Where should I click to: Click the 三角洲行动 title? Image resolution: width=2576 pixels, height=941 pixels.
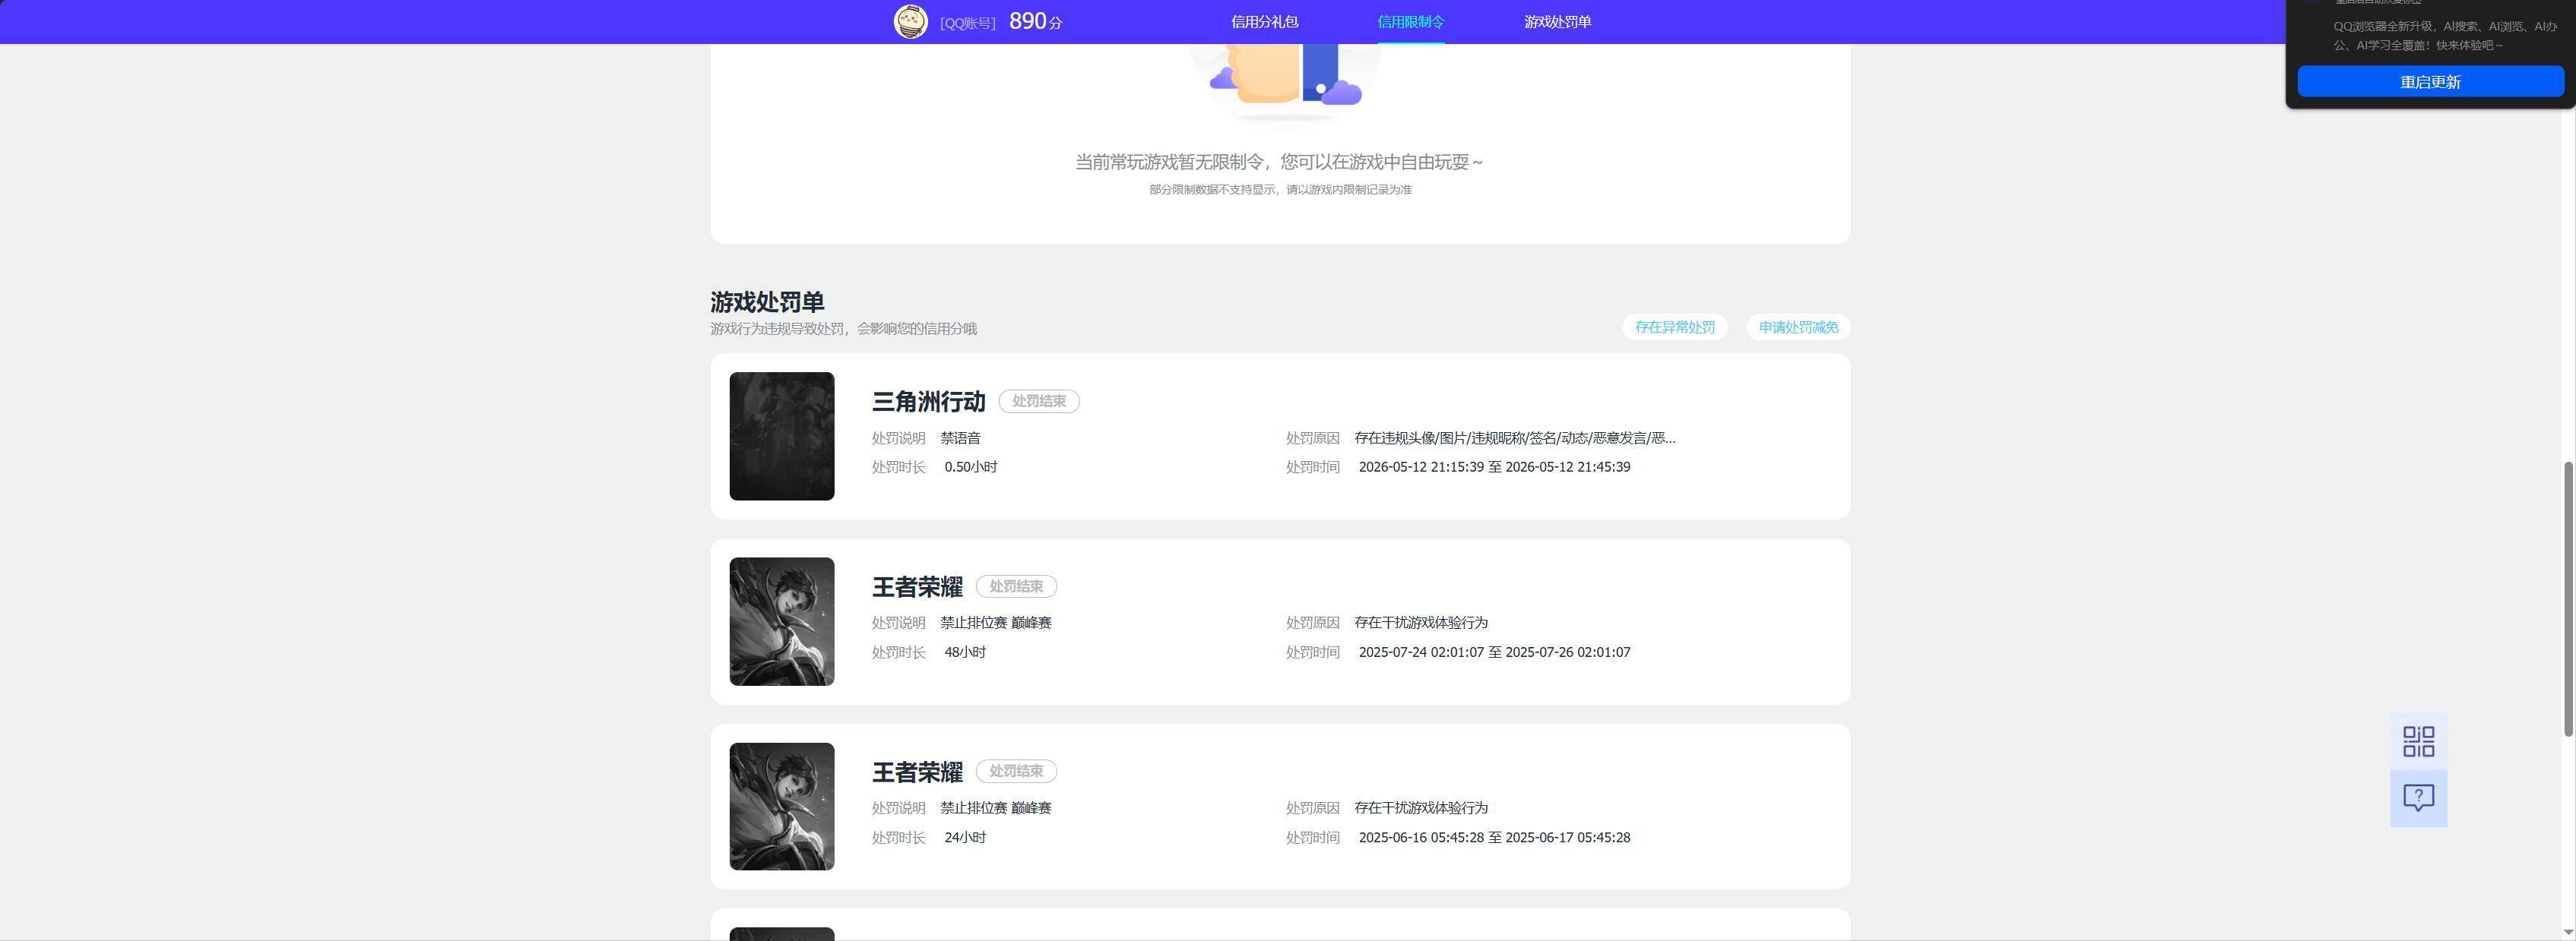[x=928, y=402]
